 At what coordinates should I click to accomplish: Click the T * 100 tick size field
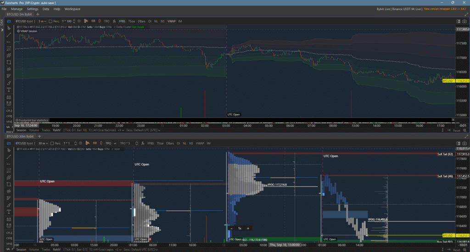click(67, 21)
